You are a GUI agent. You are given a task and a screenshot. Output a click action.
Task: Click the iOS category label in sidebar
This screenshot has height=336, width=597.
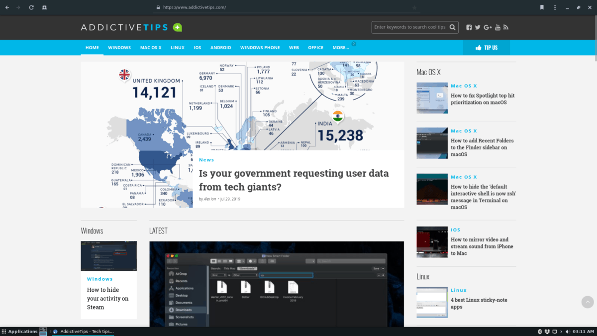(x=456, y=230)
